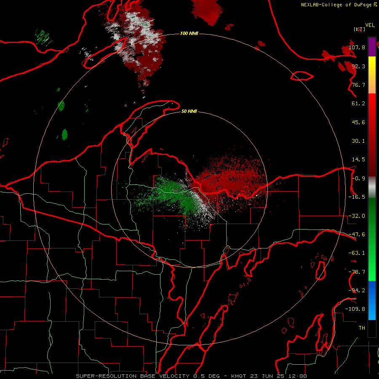Click the TH threshold label

362,328
